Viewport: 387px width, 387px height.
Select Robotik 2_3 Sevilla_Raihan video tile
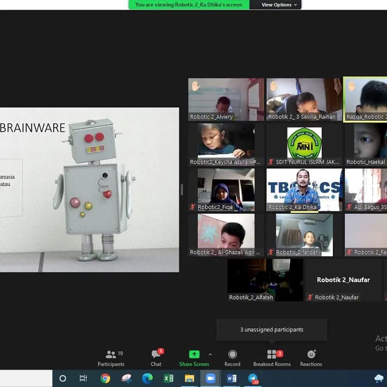tap(304, 100)
